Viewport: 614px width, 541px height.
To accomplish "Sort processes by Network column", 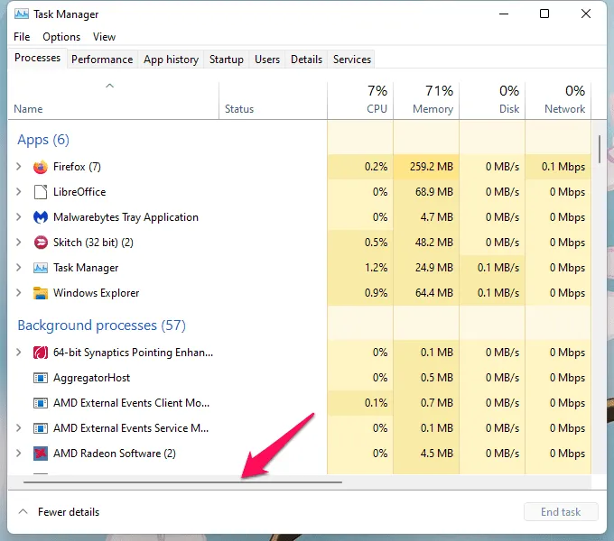I will [x=558, y=100].
